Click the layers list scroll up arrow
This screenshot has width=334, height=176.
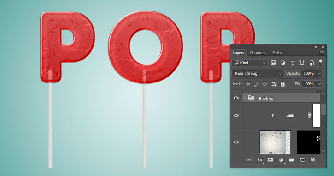(323, 94)
